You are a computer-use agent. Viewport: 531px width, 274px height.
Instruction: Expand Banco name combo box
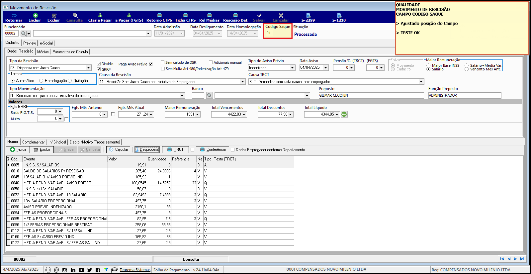click(307, 96)
